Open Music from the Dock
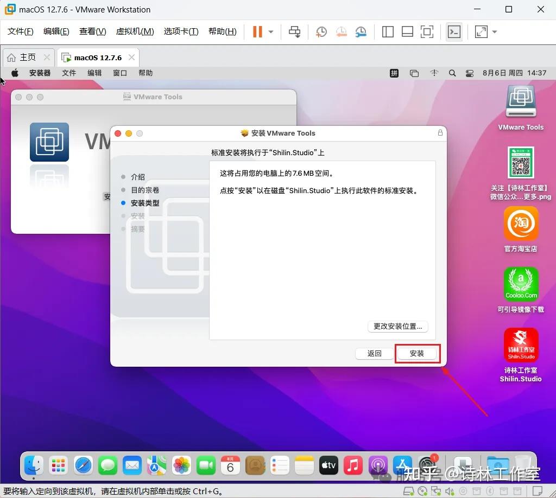Screen dimensions: 556x498 pyautogui.click(x=353, y=465)
